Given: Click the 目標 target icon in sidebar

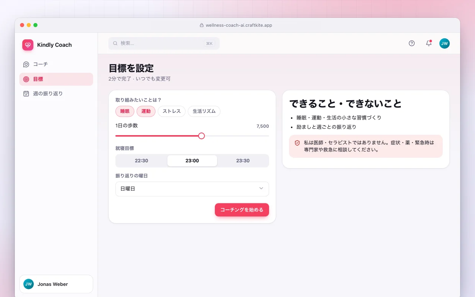Looking at the screenshot, I should point(26,79).
